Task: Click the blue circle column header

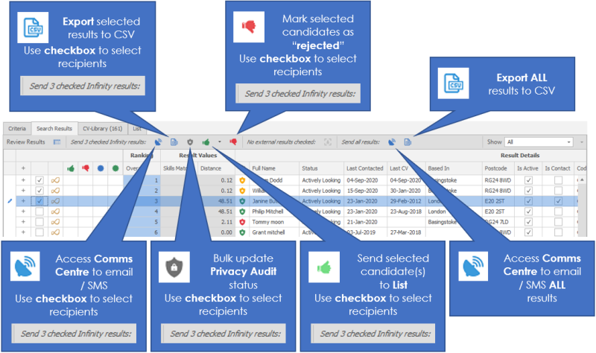Action: tap(100, 169)
